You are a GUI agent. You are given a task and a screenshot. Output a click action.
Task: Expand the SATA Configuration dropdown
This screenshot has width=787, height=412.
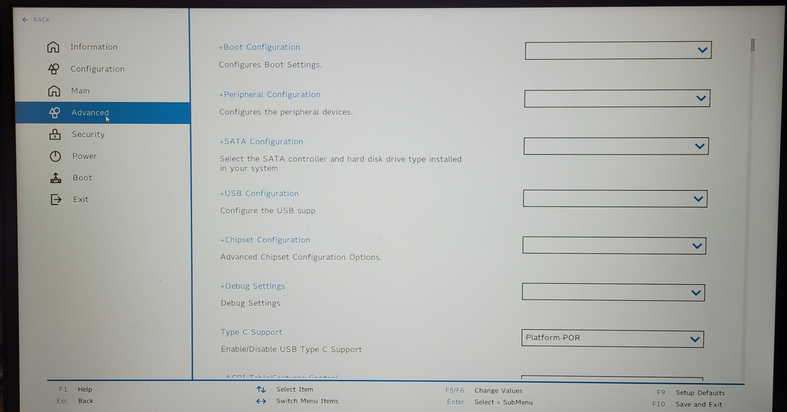(x=616, y=146)
